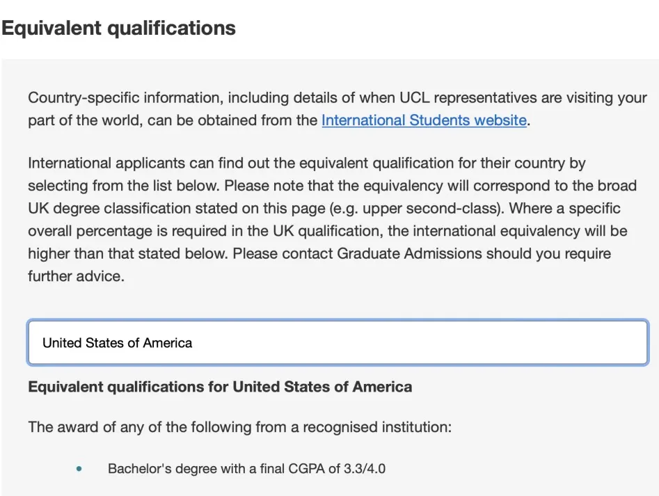Screen dimensions: 659x496
Task: Click the blue bullet point icon
Action: point(79,470)
